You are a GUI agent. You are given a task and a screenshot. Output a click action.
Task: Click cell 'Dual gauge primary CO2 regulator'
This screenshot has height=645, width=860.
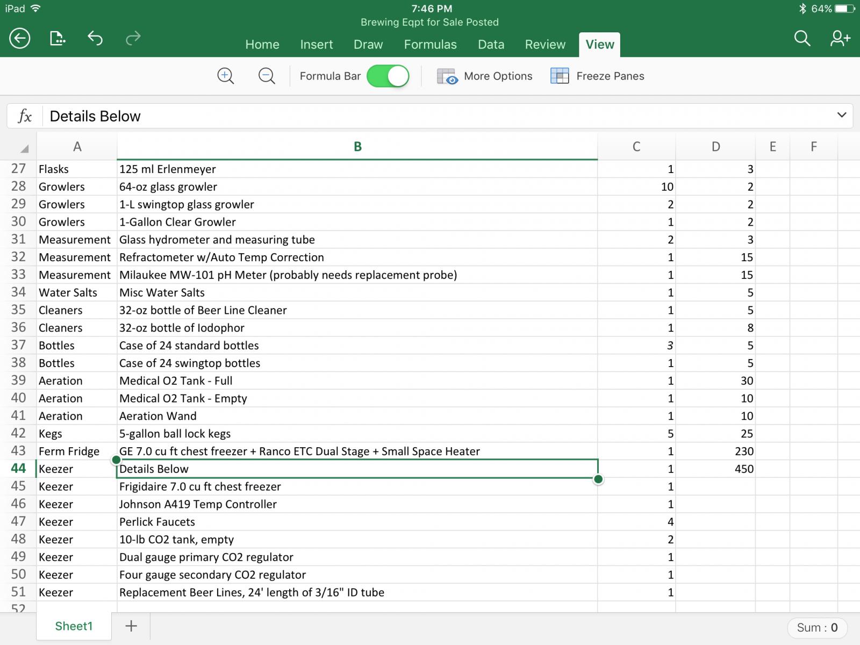tap(357, 557)
